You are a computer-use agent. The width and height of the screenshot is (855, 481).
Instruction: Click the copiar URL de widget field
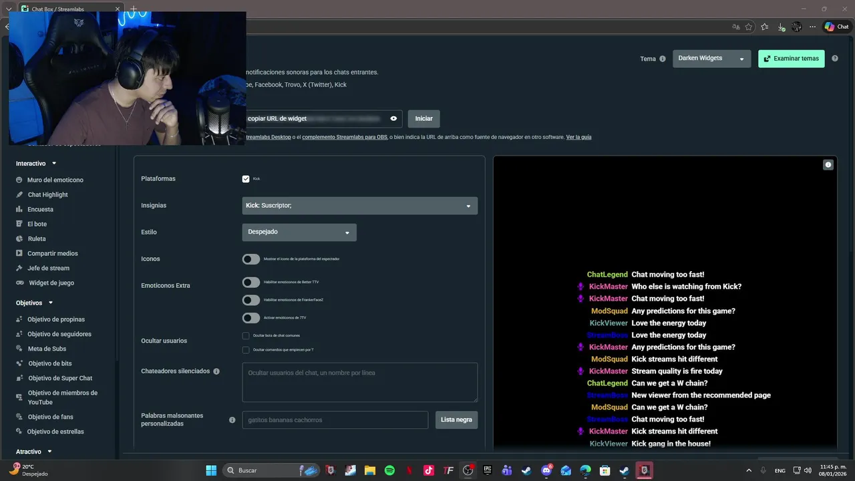tap(323, 119)
